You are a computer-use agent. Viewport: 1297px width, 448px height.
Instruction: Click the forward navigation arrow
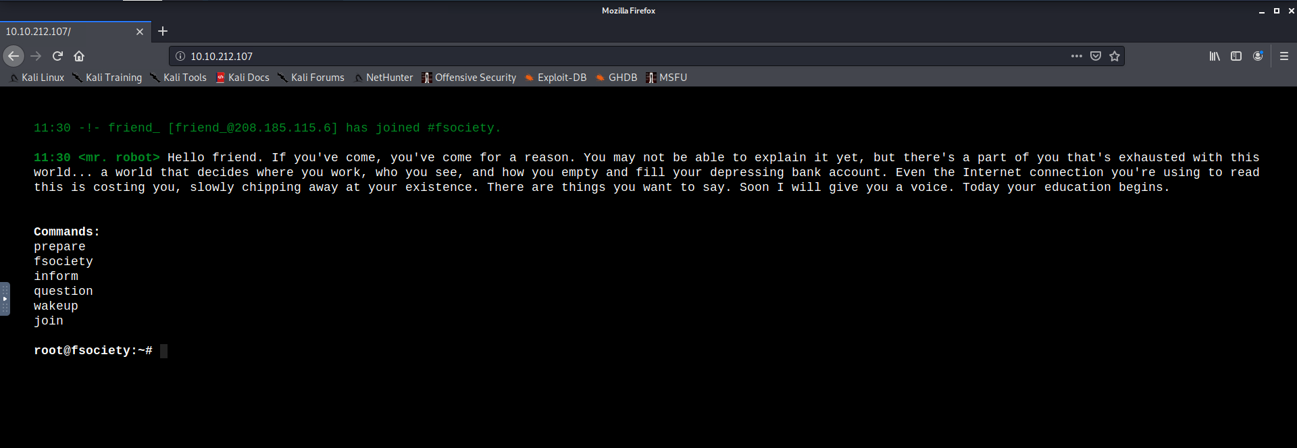(x=36, y=56)
